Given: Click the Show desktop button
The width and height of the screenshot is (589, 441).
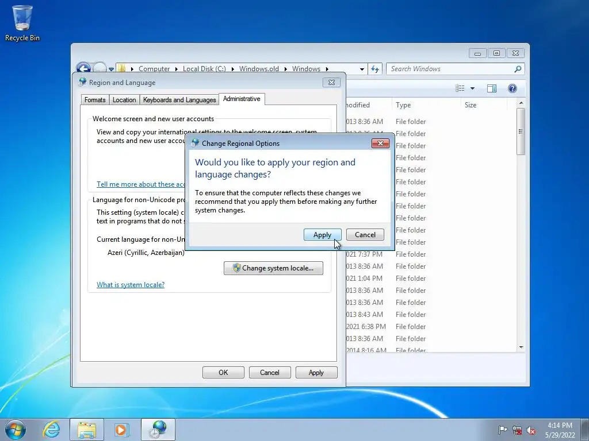Looking at the screenshot, I should pos(585,430).
